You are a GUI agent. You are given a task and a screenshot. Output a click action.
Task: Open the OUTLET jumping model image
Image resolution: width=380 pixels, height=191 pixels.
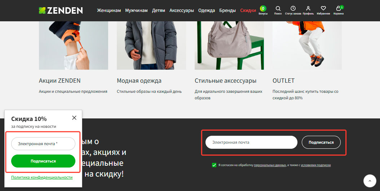click(307, 45)
